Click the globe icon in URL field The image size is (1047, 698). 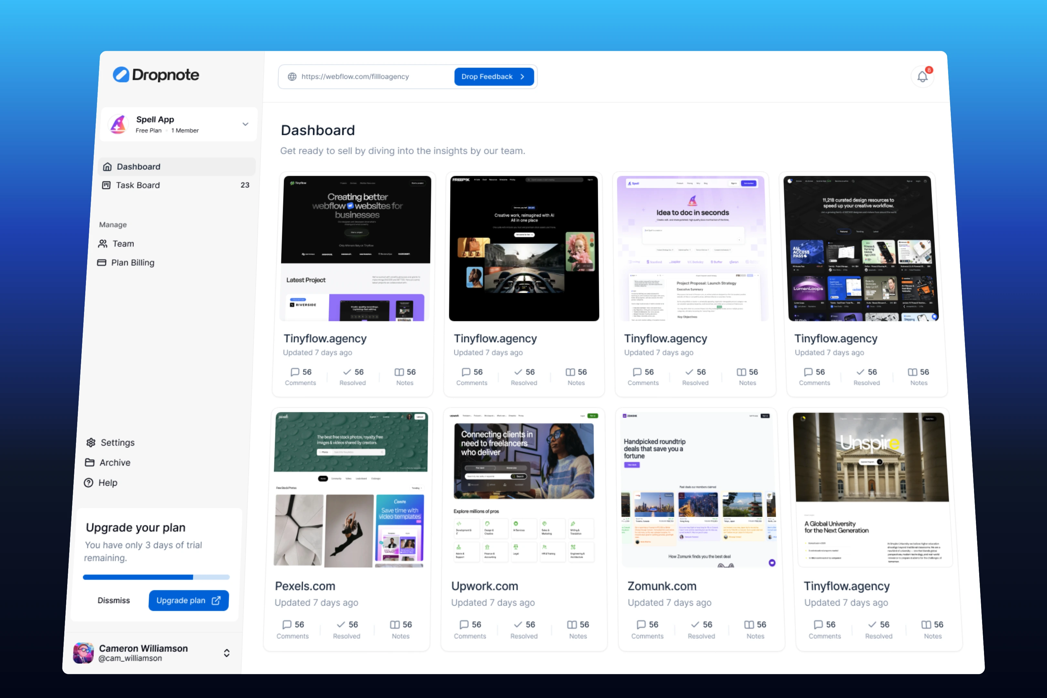coord(292,77)
